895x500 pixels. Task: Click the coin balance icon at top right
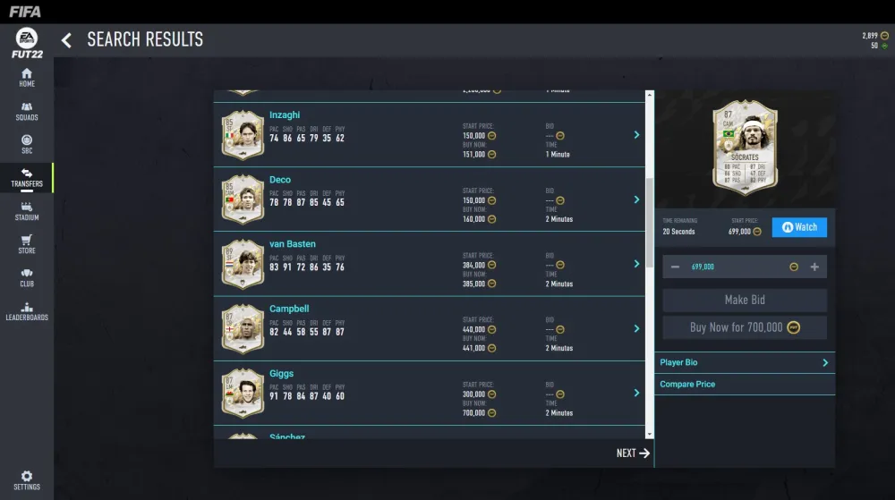tap(885, 36)
